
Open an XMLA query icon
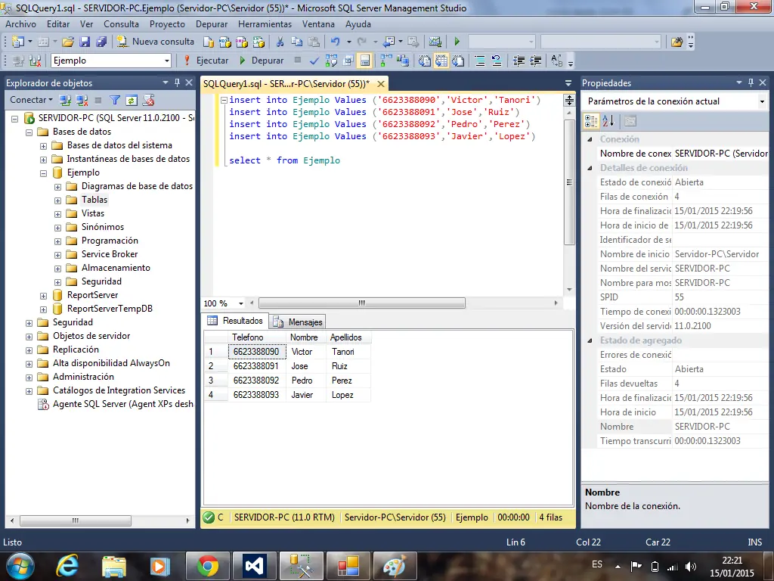pos(259,42)
